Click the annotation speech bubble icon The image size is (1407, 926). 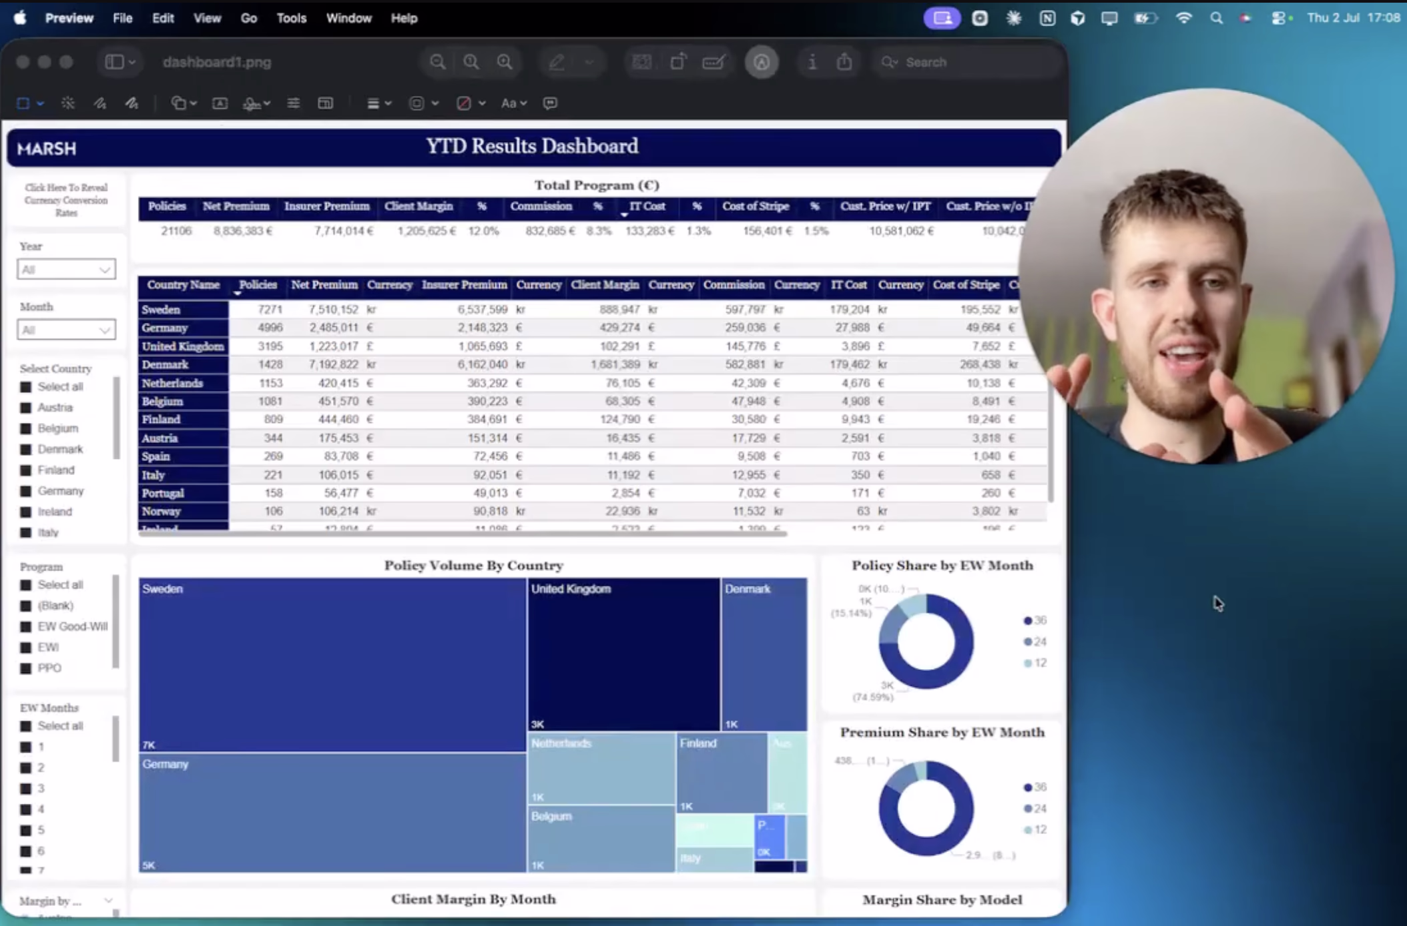[550, 103]
